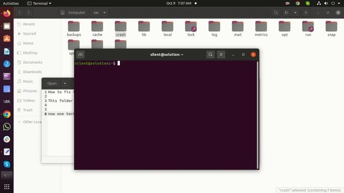Select the lib folder
This screenshot has height=193, width=344.
tap(144, 29)
